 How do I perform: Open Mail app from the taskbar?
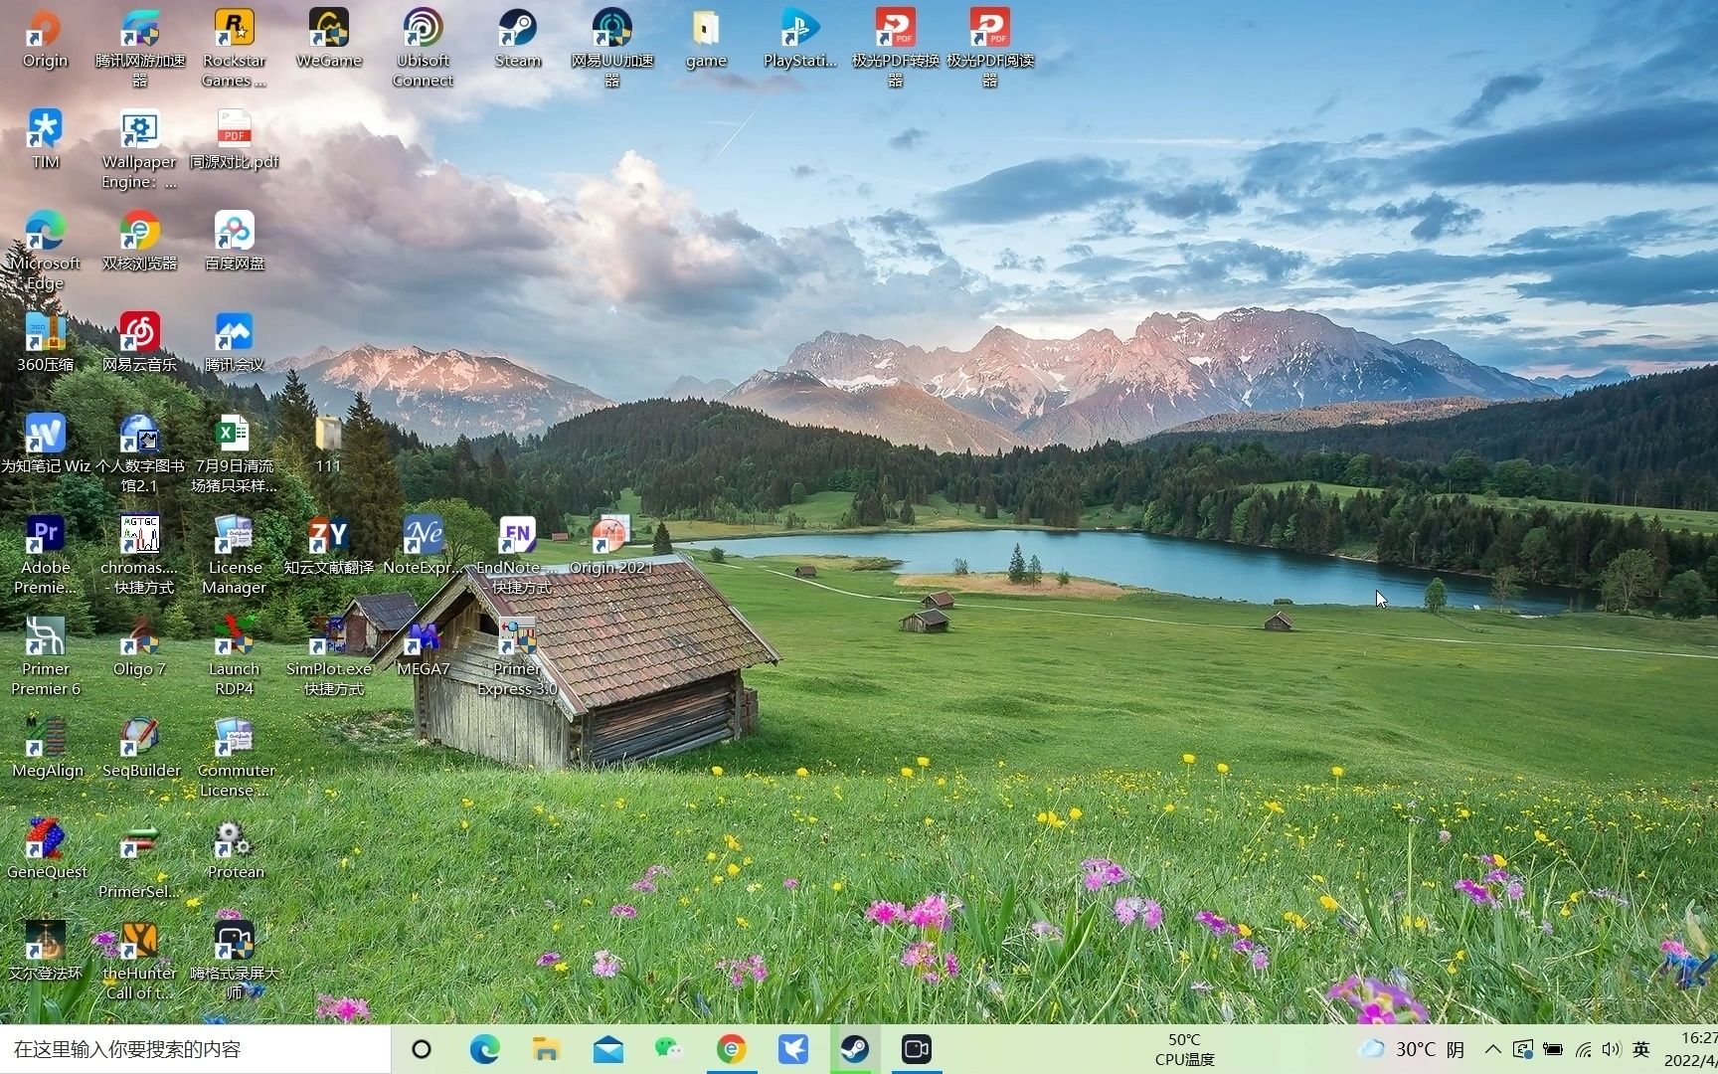(x=607, y=1049)
